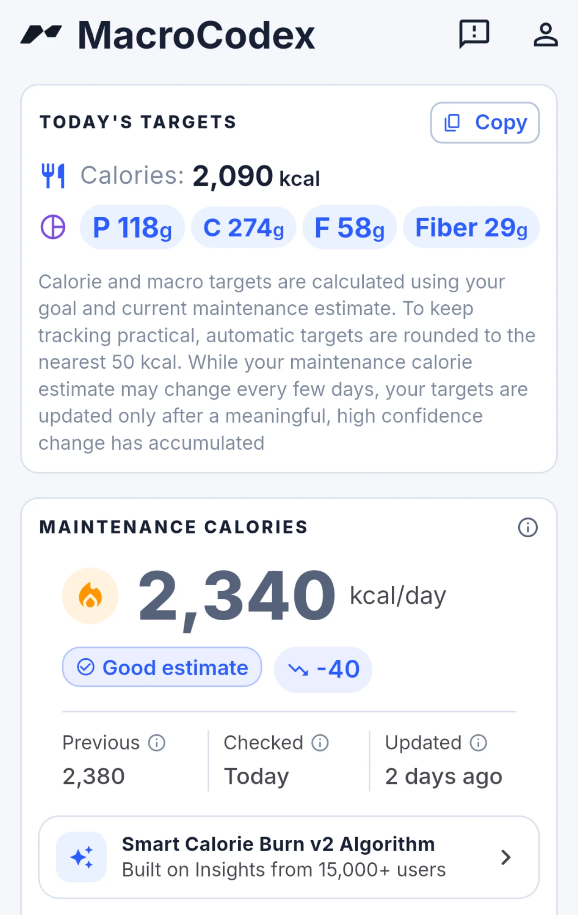Show info for the Previous value
This screenshot has height=915, width=578.
[x=157, y=743]
